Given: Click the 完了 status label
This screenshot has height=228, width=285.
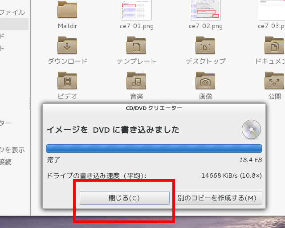Looking at the screenshot, I should (53, 159).
